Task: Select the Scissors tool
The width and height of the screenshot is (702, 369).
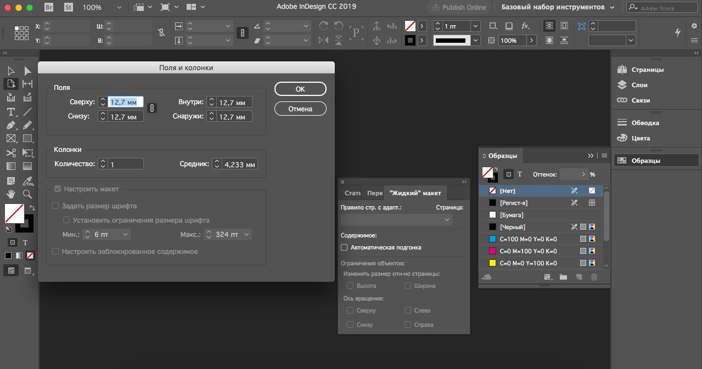Action: click(10, 153)
